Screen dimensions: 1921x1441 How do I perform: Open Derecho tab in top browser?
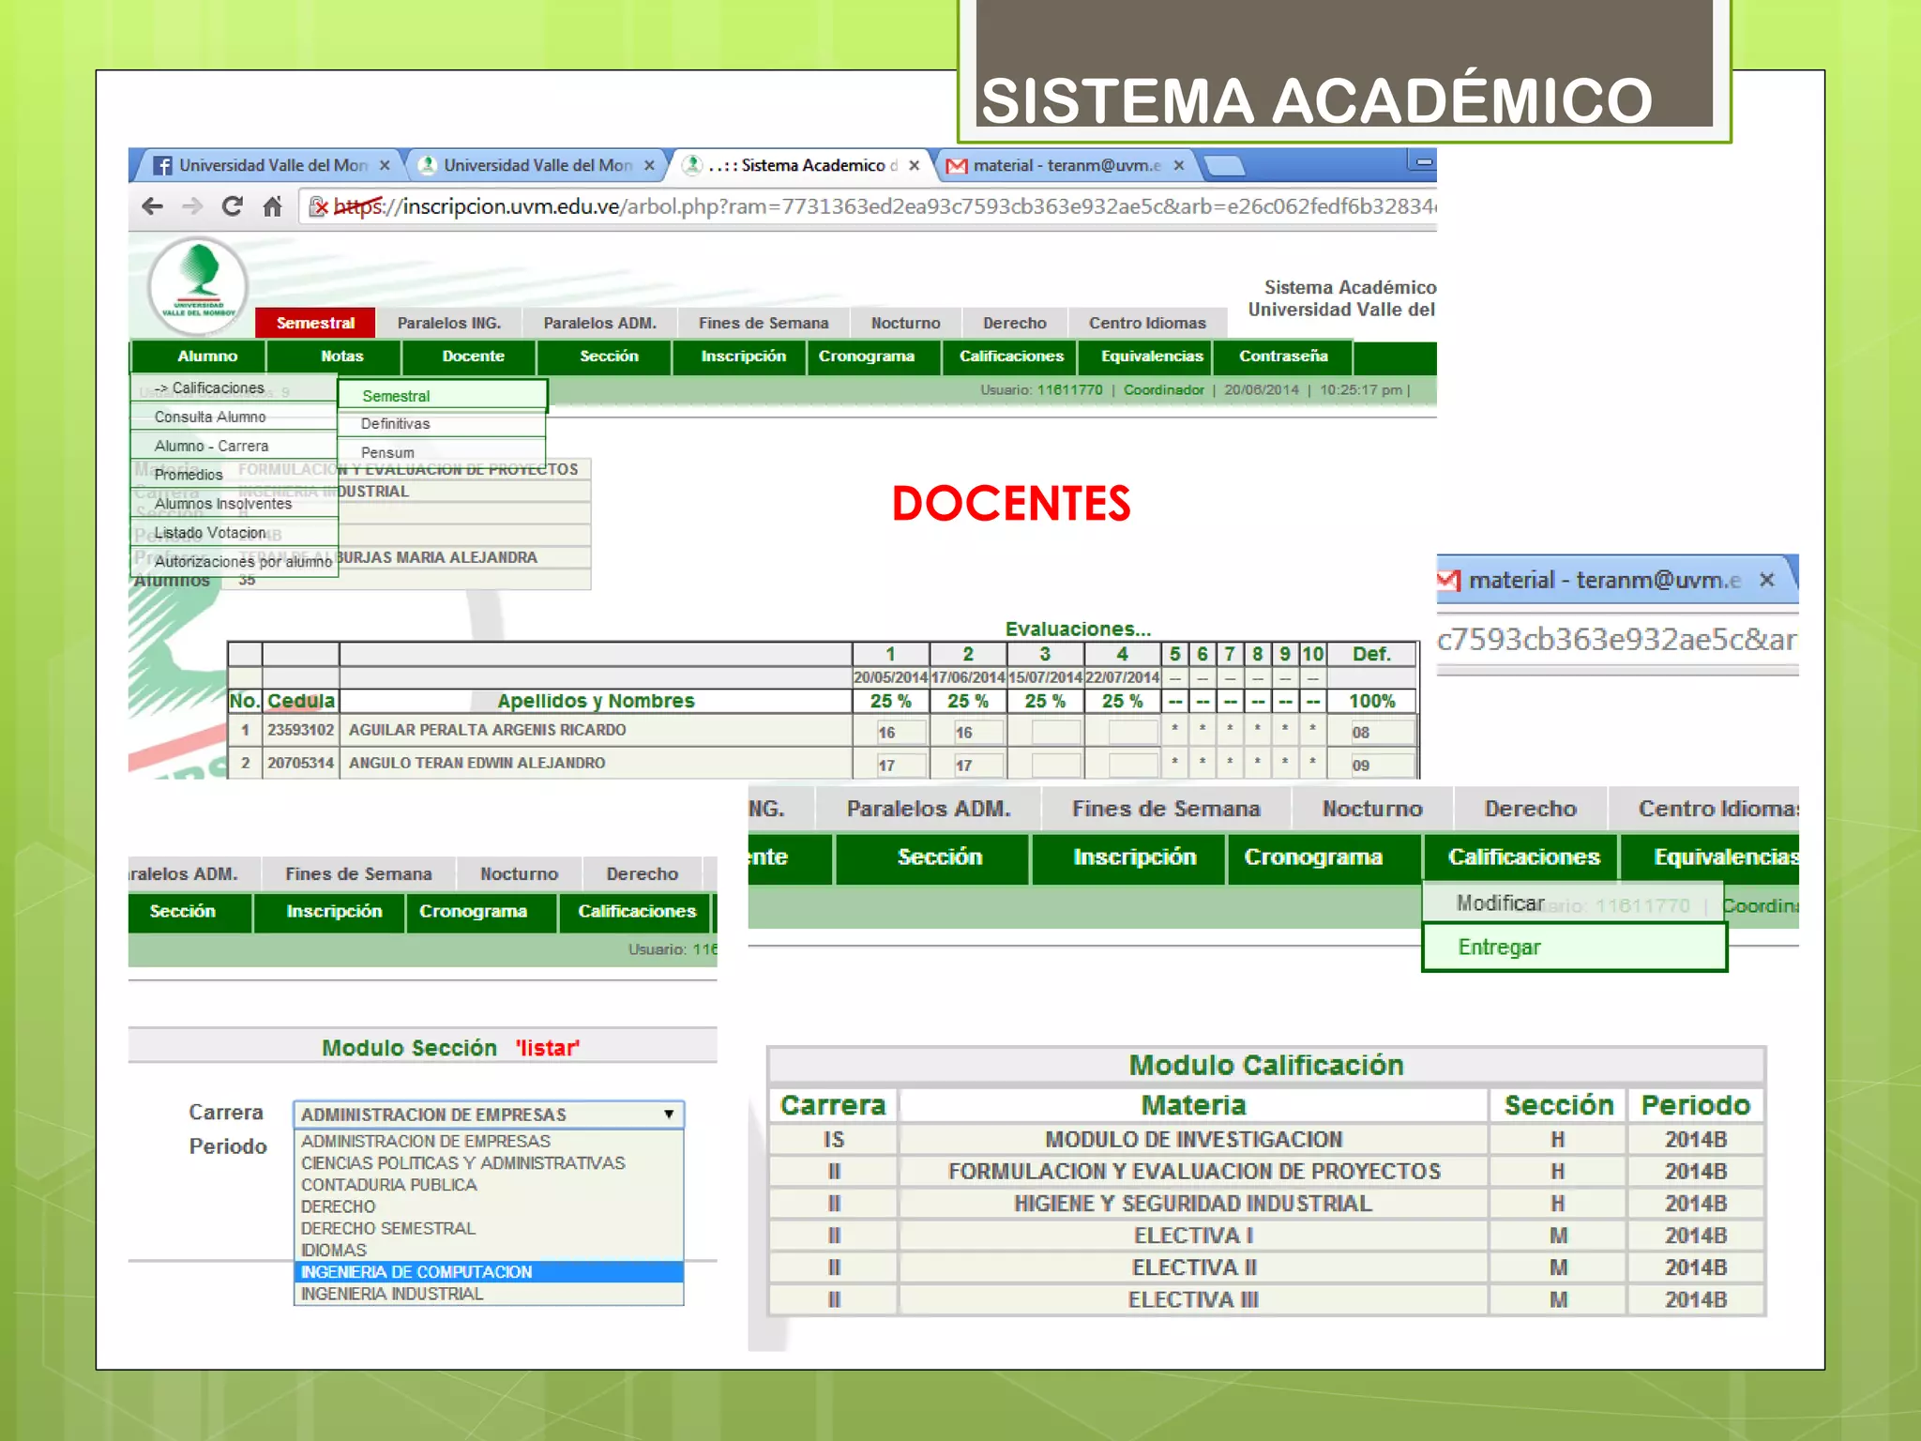1015,323
